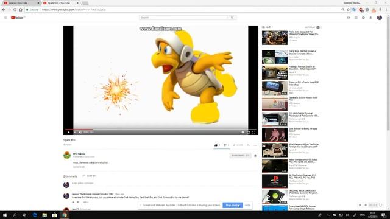The height and width of the screenshot is (219, 390).
Task: Open the account avatar menu
Action: [x=380, y=18]
